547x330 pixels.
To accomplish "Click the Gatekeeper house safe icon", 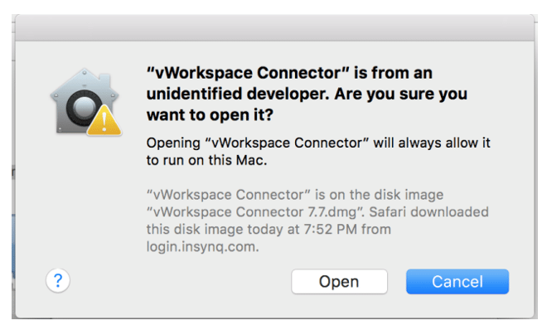I will [x=85, y=102].
